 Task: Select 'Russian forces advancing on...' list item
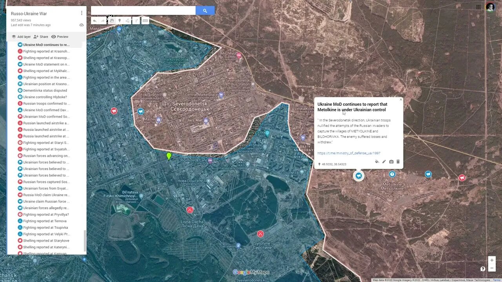(x=46, y=156)
